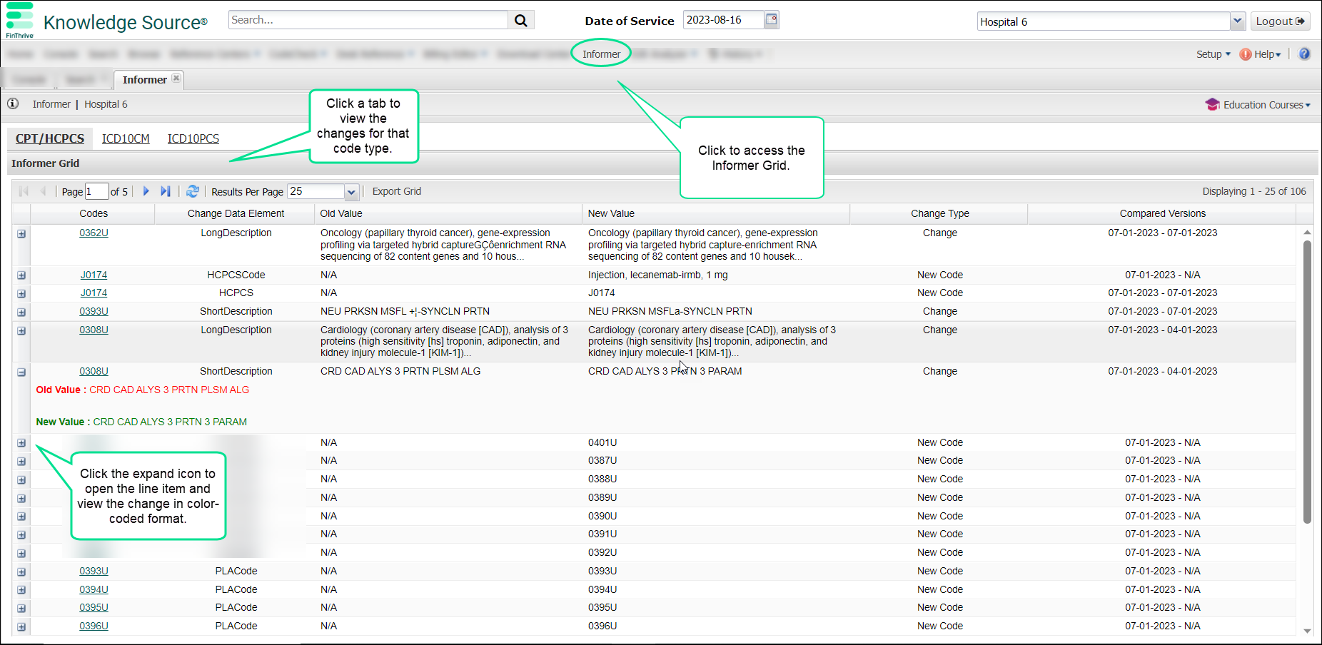Click the blue help question mark icon
The height and width of the screenshot is (645, 1322).
(1304, 54)
